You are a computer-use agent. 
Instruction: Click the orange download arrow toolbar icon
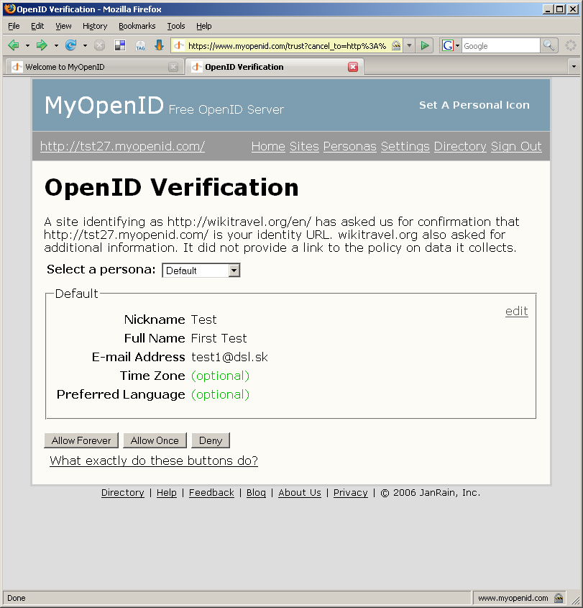(159, 45)
